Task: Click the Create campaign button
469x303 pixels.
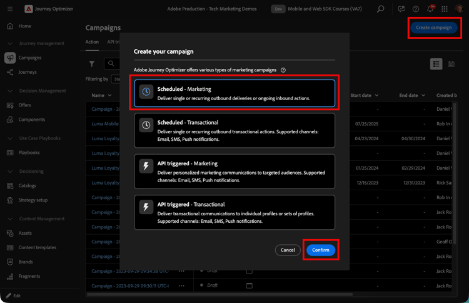Action: click(x=434, y=28)
